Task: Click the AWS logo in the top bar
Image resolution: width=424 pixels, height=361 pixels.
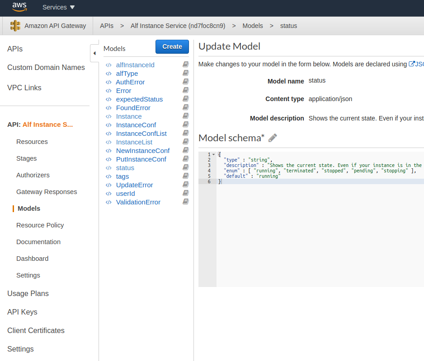Action: coord(20,7)
